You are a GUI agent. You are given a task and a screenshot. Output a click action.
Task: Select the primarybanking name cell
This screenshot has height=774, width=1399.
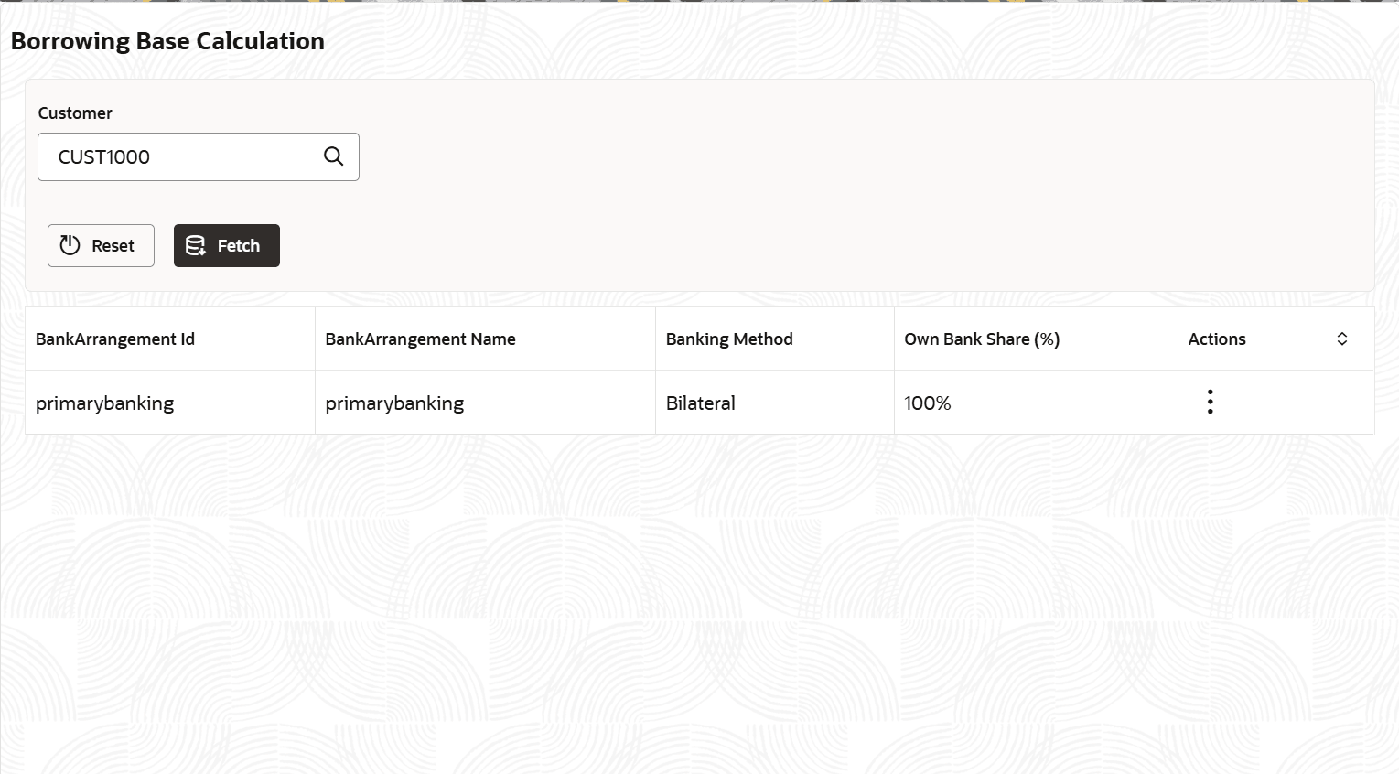485,403
